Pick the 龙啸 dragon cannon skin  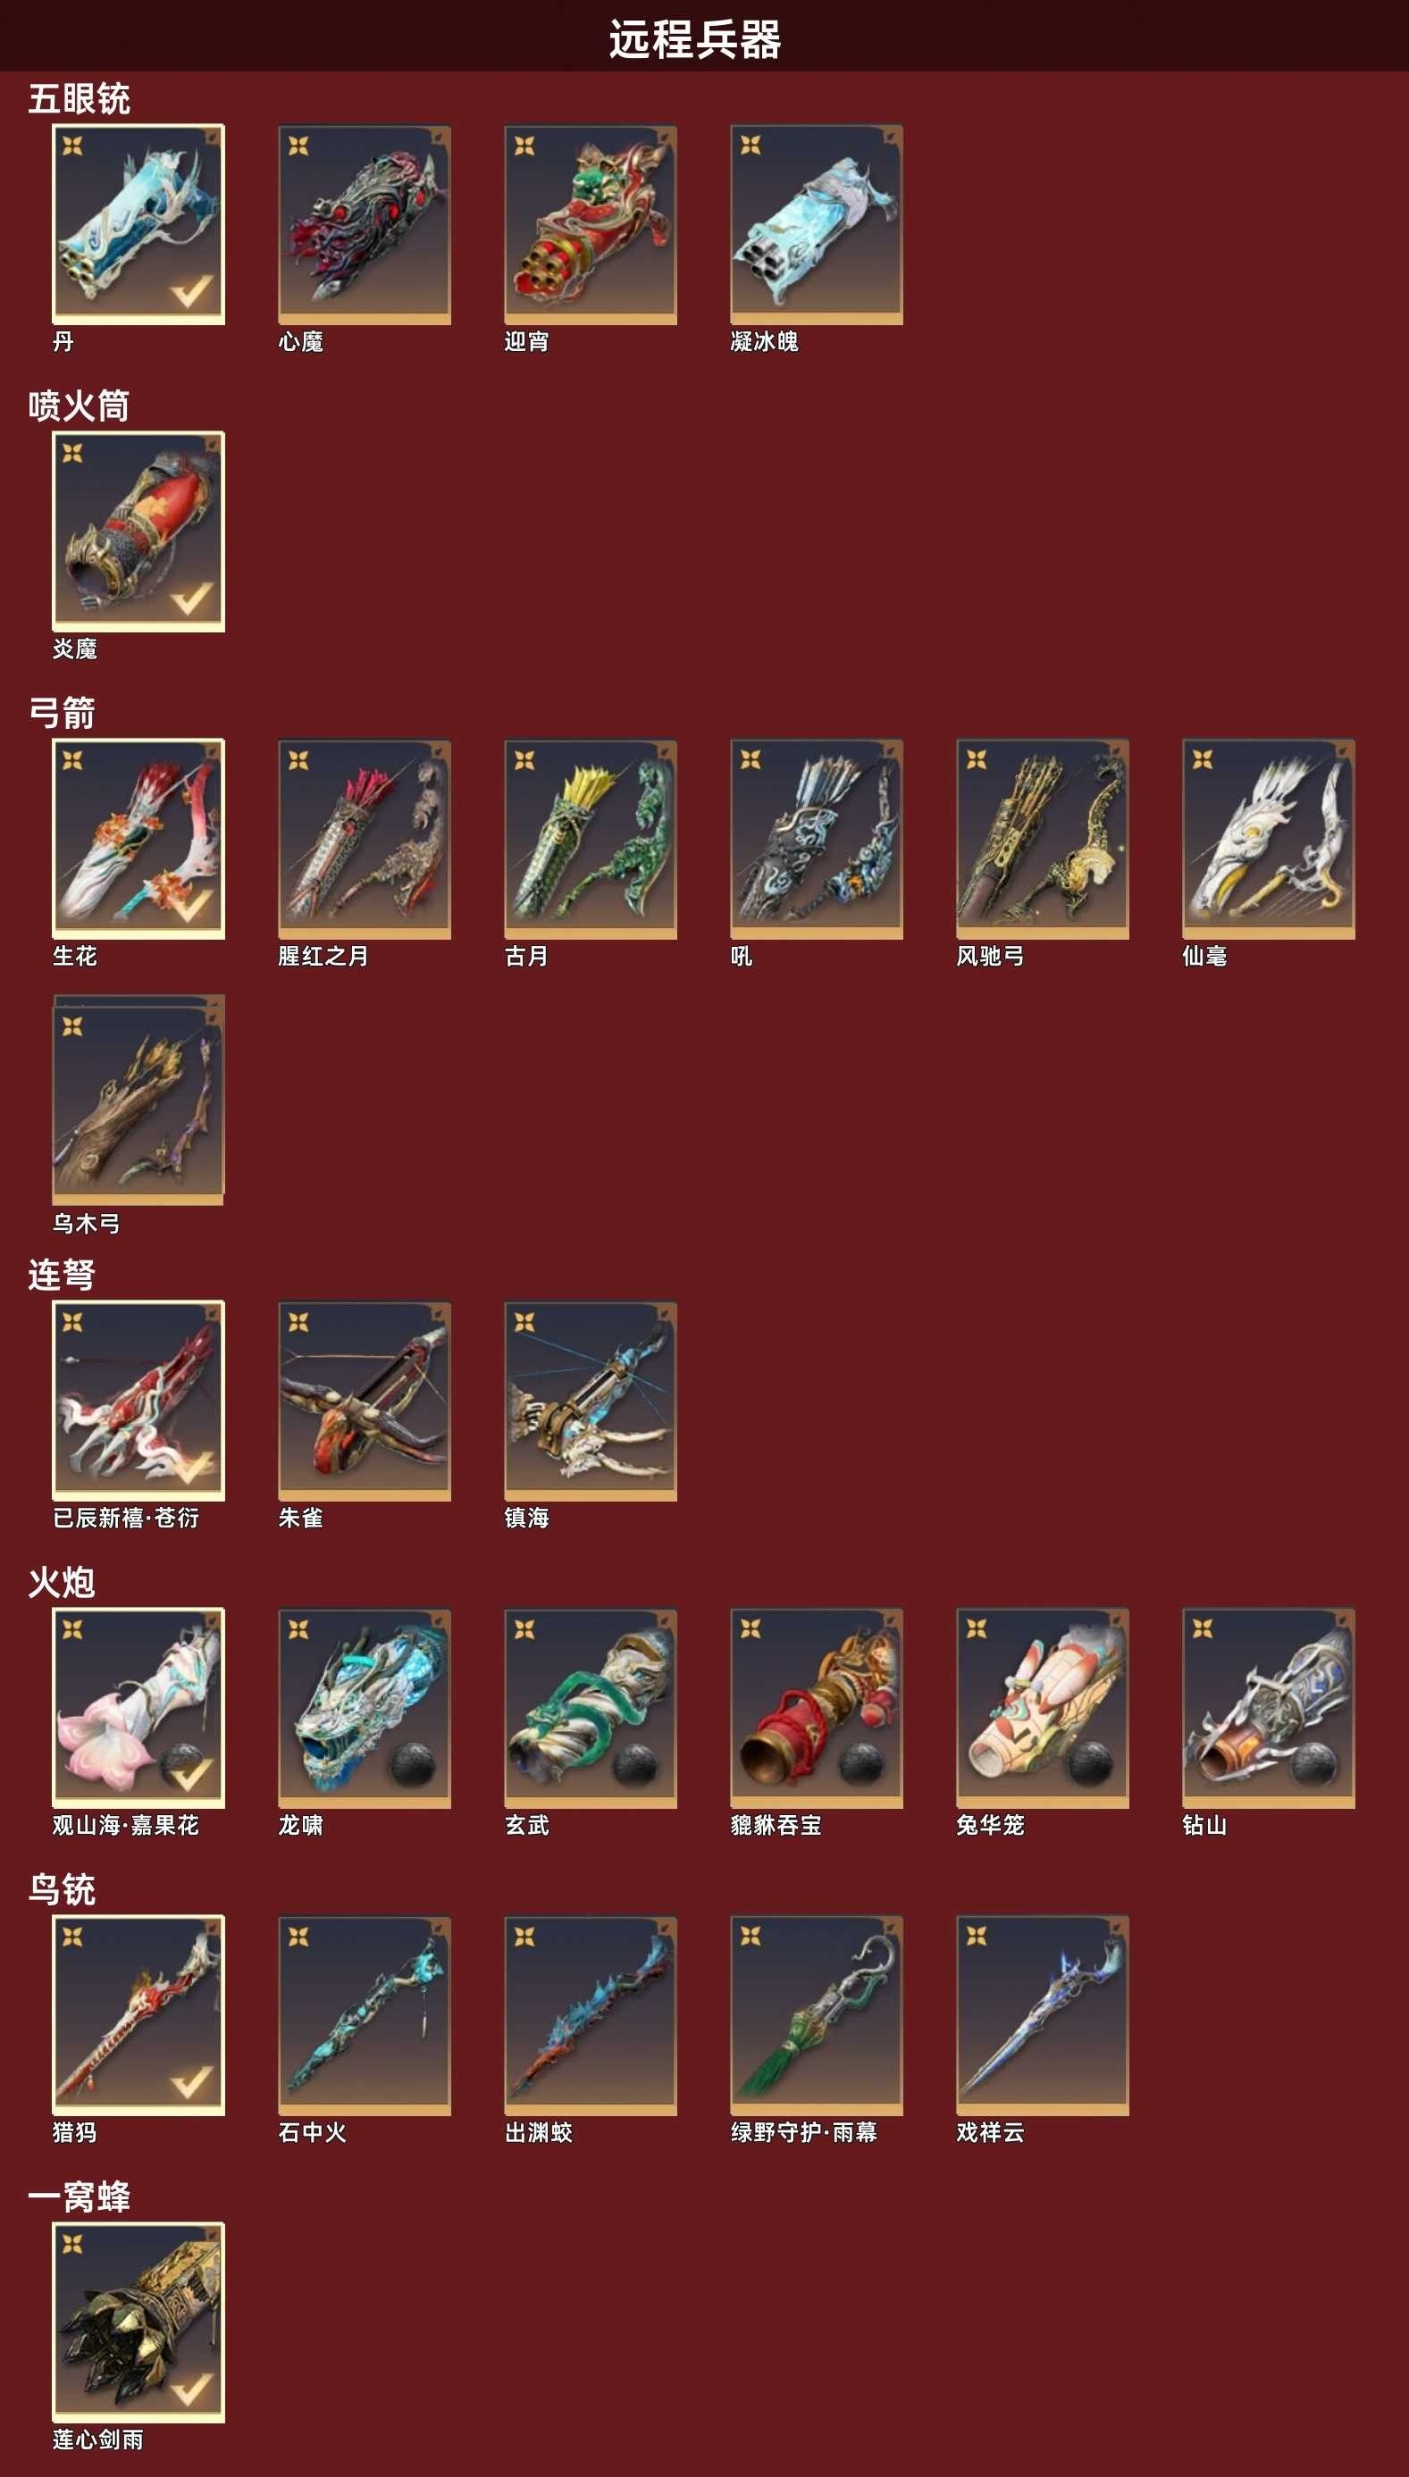pyautogui.click(x=364, y=1708)
